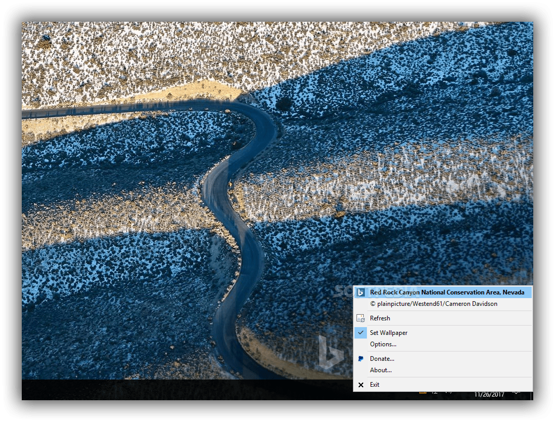
Task: Click the PayPal icon beside Donate
Action: 361,359
